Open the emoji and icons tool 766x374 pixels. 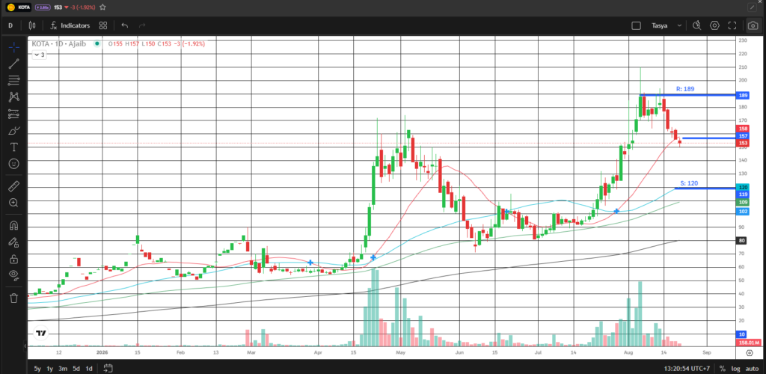(x=13, y=164)
